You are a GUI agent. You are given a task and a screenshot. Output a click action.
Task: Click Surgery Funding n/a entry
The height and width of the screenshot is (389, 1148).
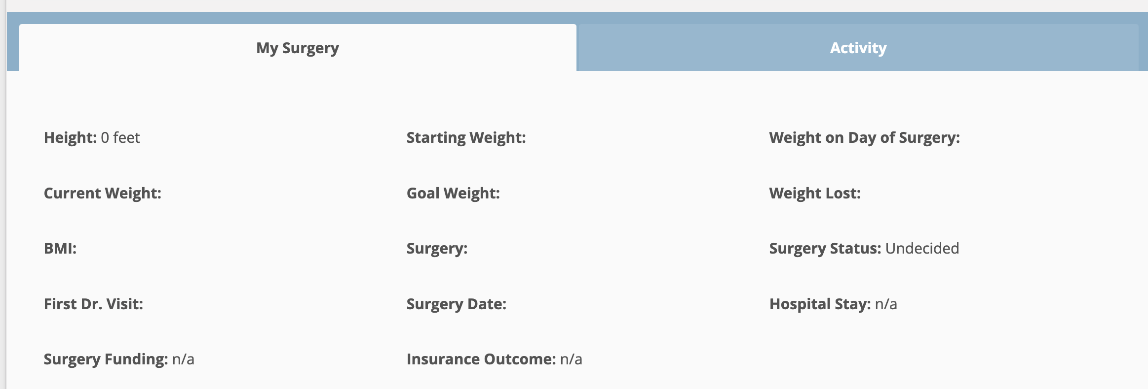pyautogui.click(x=119, y=359)
